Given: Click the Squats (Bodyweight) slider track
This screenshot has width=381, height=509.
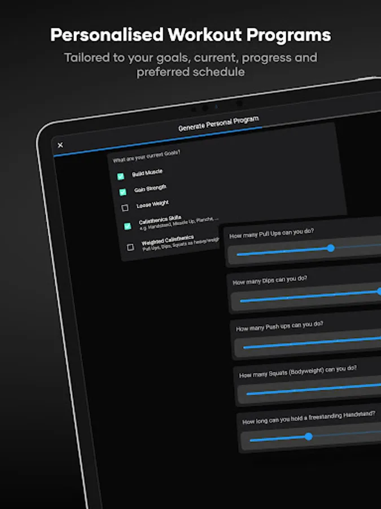Looking at the screenshot, I should coord(314,389).
